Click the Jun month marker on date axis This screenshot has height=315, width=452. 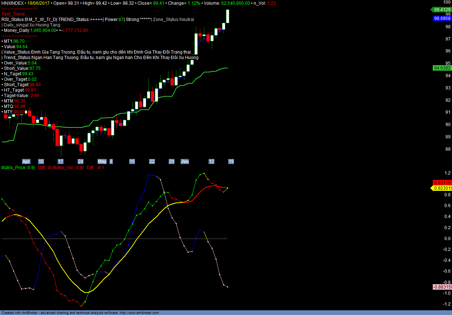coord(185,161)
